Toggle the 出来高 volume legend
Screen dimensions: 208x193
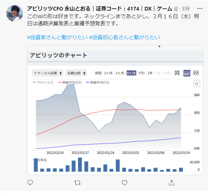(x=40, y=160)
